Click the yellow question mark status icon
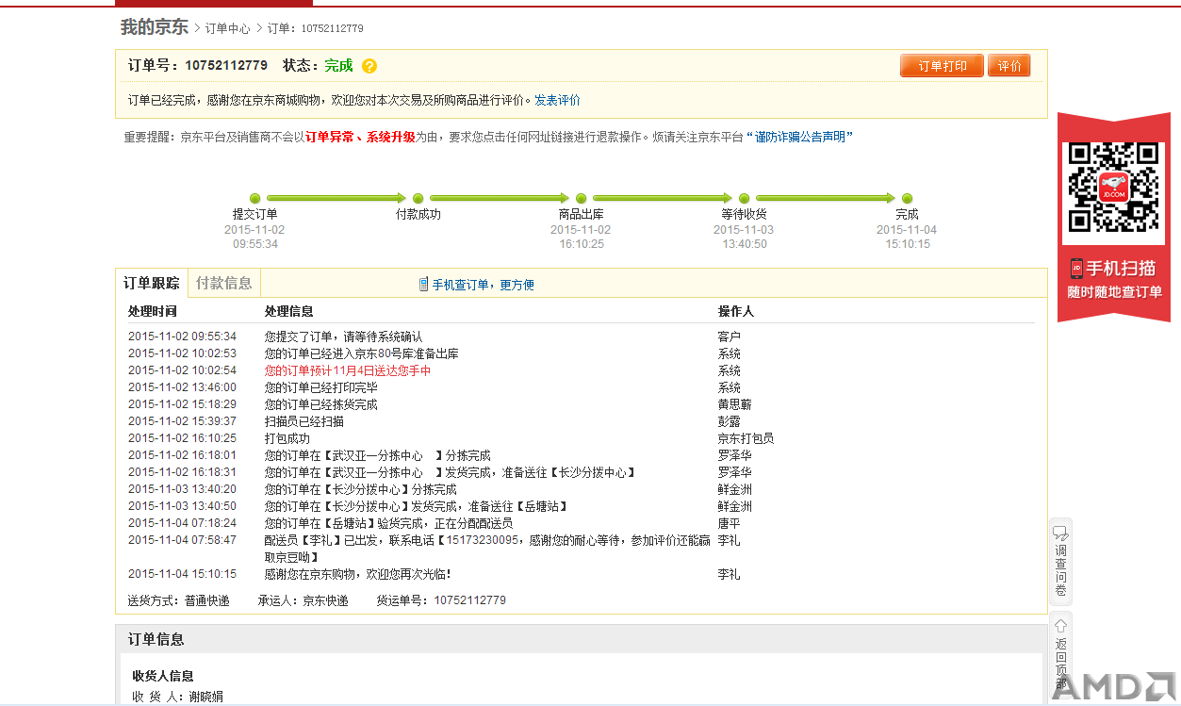Screen dimensions: 1181x706 [x=369, y=66]
